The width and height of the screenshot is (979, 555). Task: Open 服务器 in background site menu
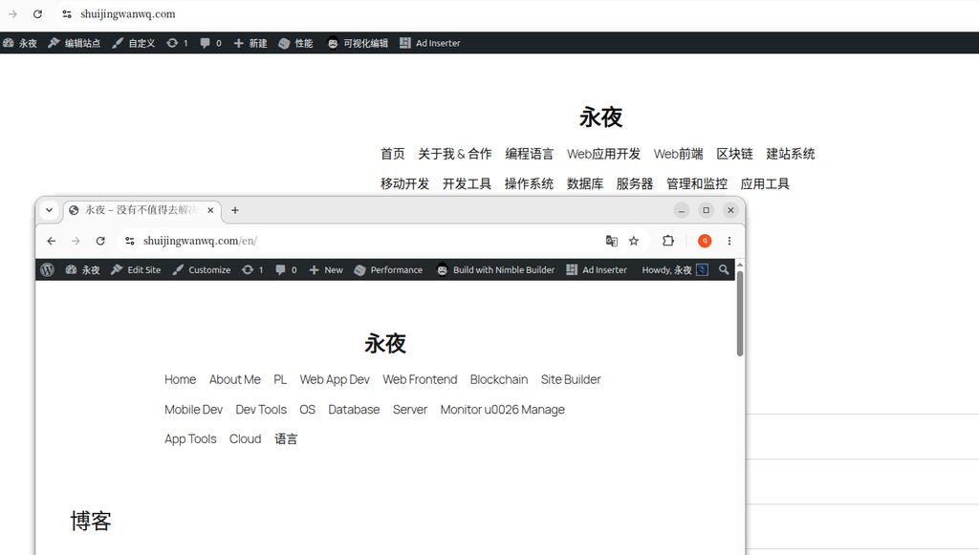pos(635,184)
